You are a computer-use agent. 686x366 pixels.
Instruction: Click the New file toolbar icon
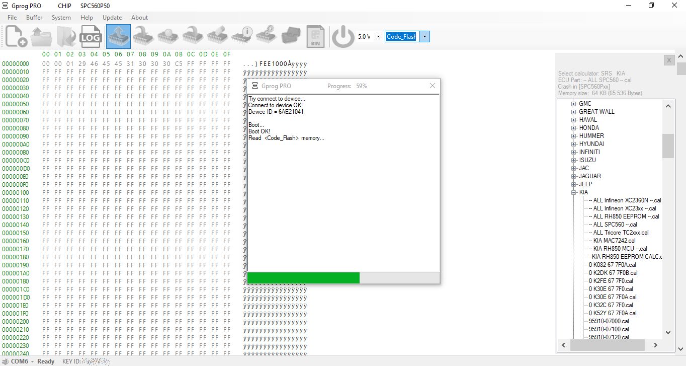tap(17, 37)
